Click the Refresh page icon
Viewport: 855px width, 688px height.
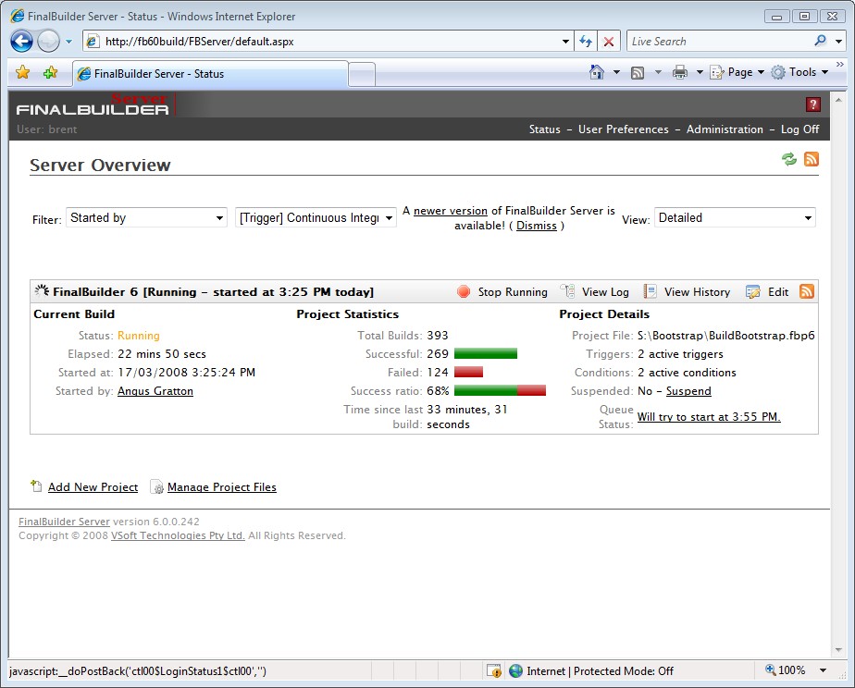click(586, 42)
